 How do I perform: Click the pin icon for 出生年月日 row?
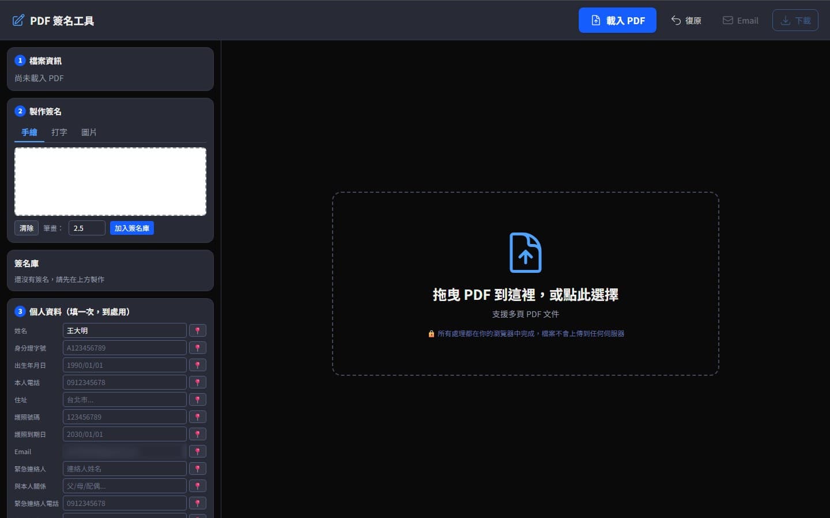[x=198, y=365]
